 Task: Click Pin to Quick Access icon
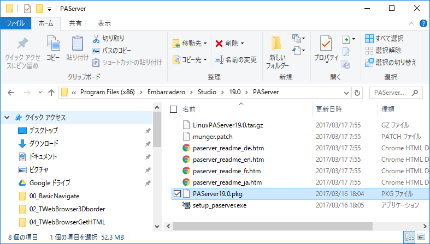(22, 44)
